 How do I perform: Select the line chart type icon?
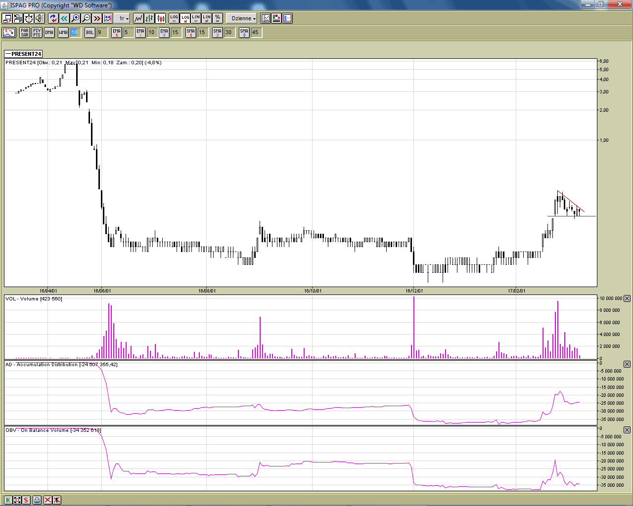[x=138, y=18]
